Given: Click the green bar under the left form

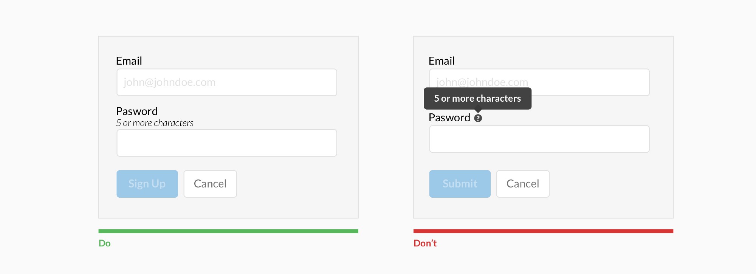Looking at the screenshot, I should click(x=228, y=231).
